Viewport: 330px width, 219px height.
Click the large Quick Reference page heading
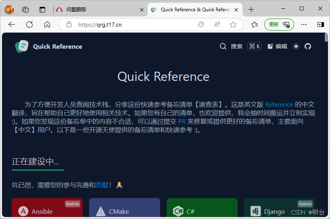[x=163, y=76]
